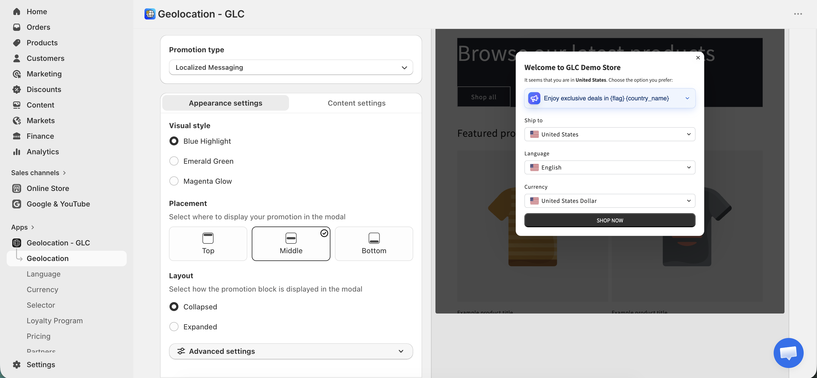Click the Marketing target icon

(16, 74)
